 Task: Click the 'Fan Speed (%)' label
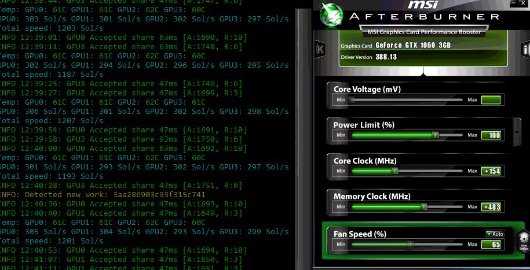click(360, 234)
